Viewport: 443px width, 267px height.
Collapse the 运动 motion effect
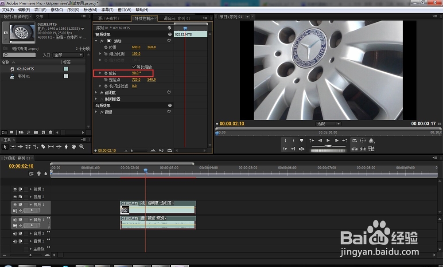96,41
